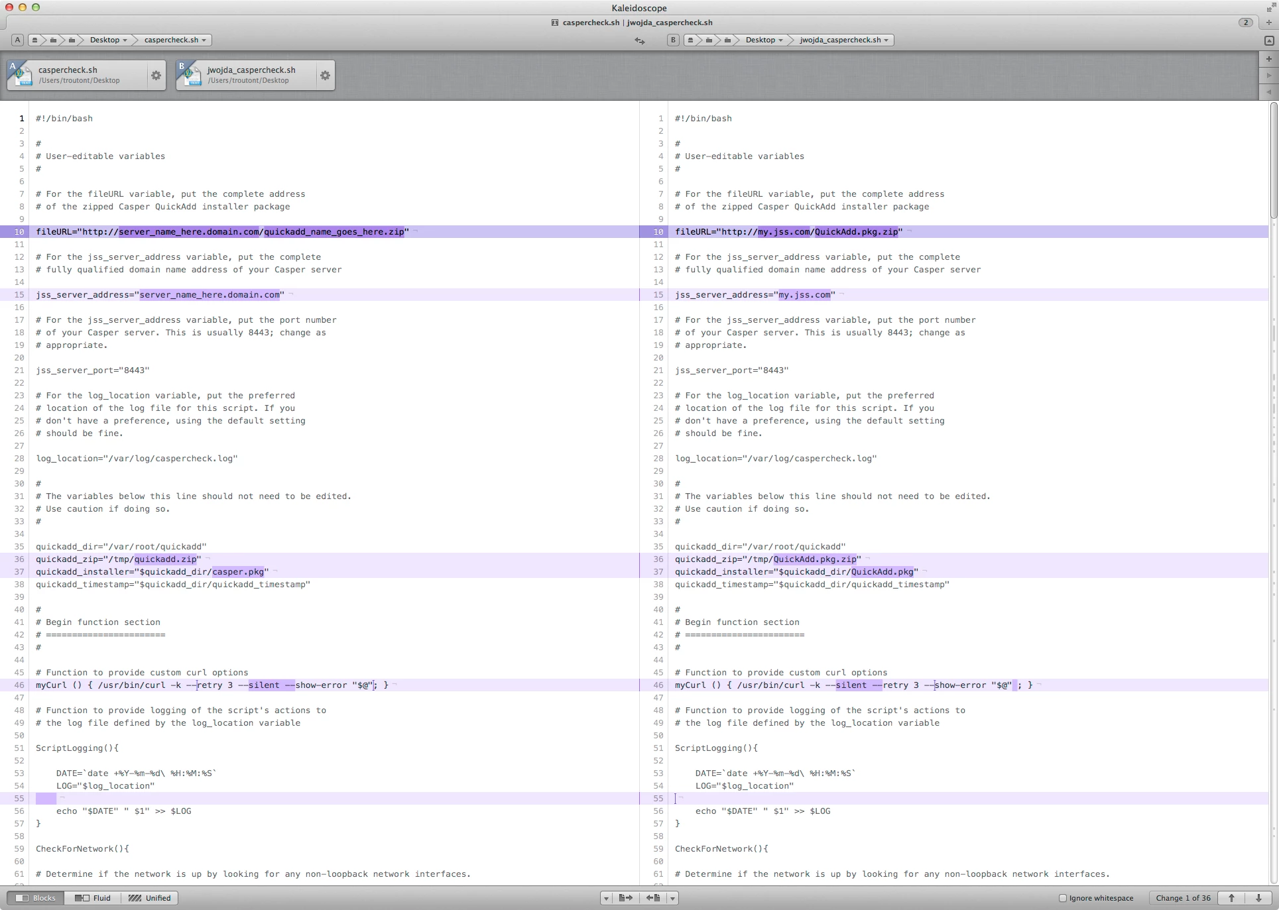The height and width of the screenshot is (910, 1279).
Task: Click the disk root icon in path A
Action: [x=35, y=40]
